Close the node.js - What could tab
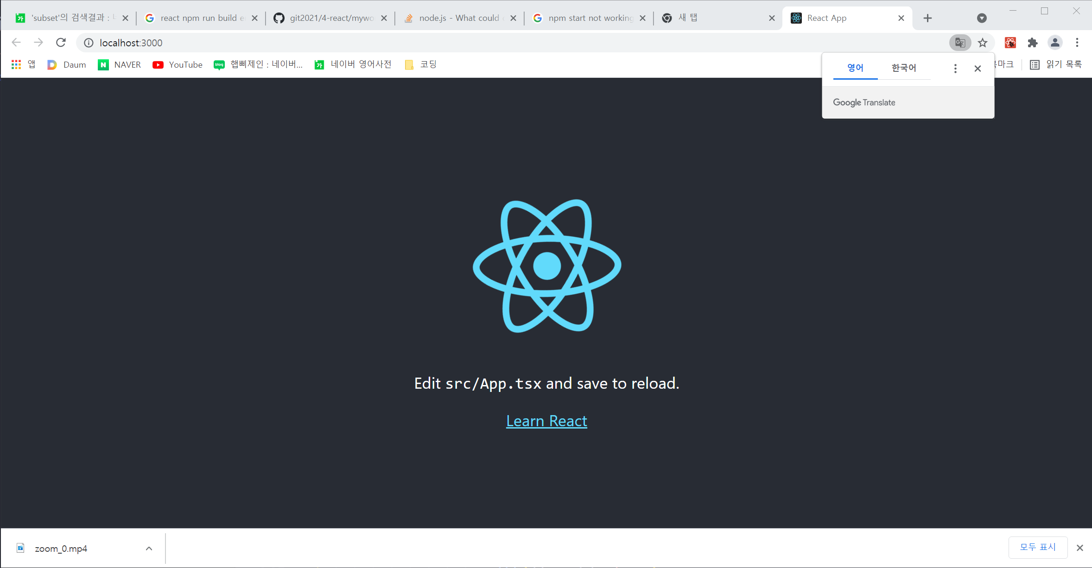Image resolution: width=1092 pixels, height=568 pixels. pyautogui.click(x=513, y=18)
